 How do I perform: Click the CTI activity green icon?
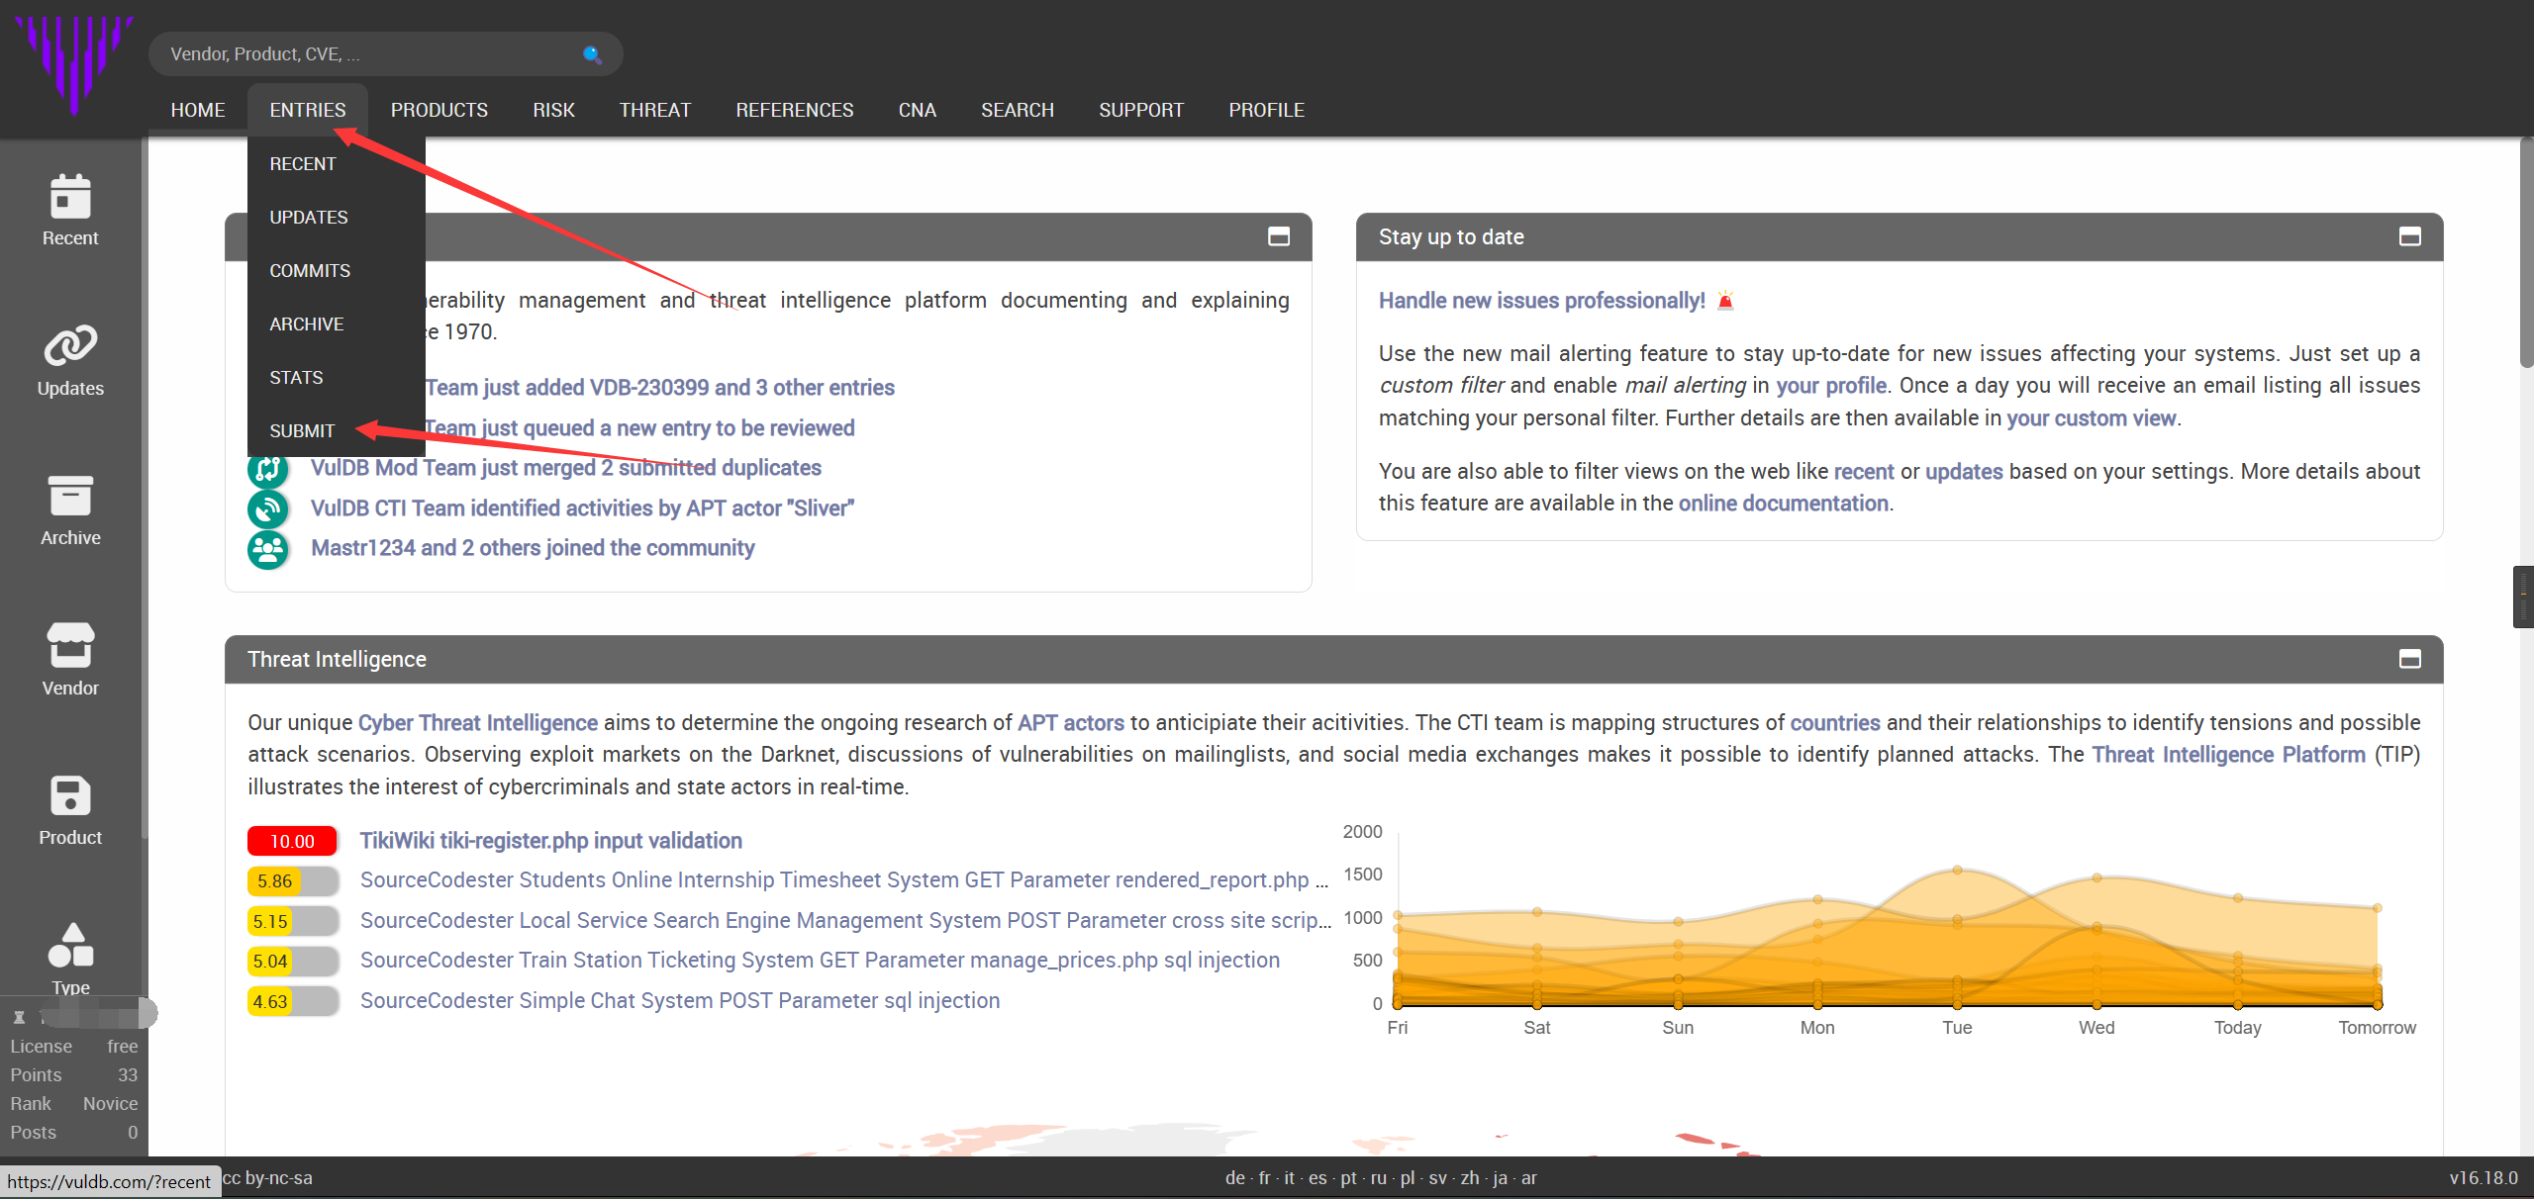point(267,508)
